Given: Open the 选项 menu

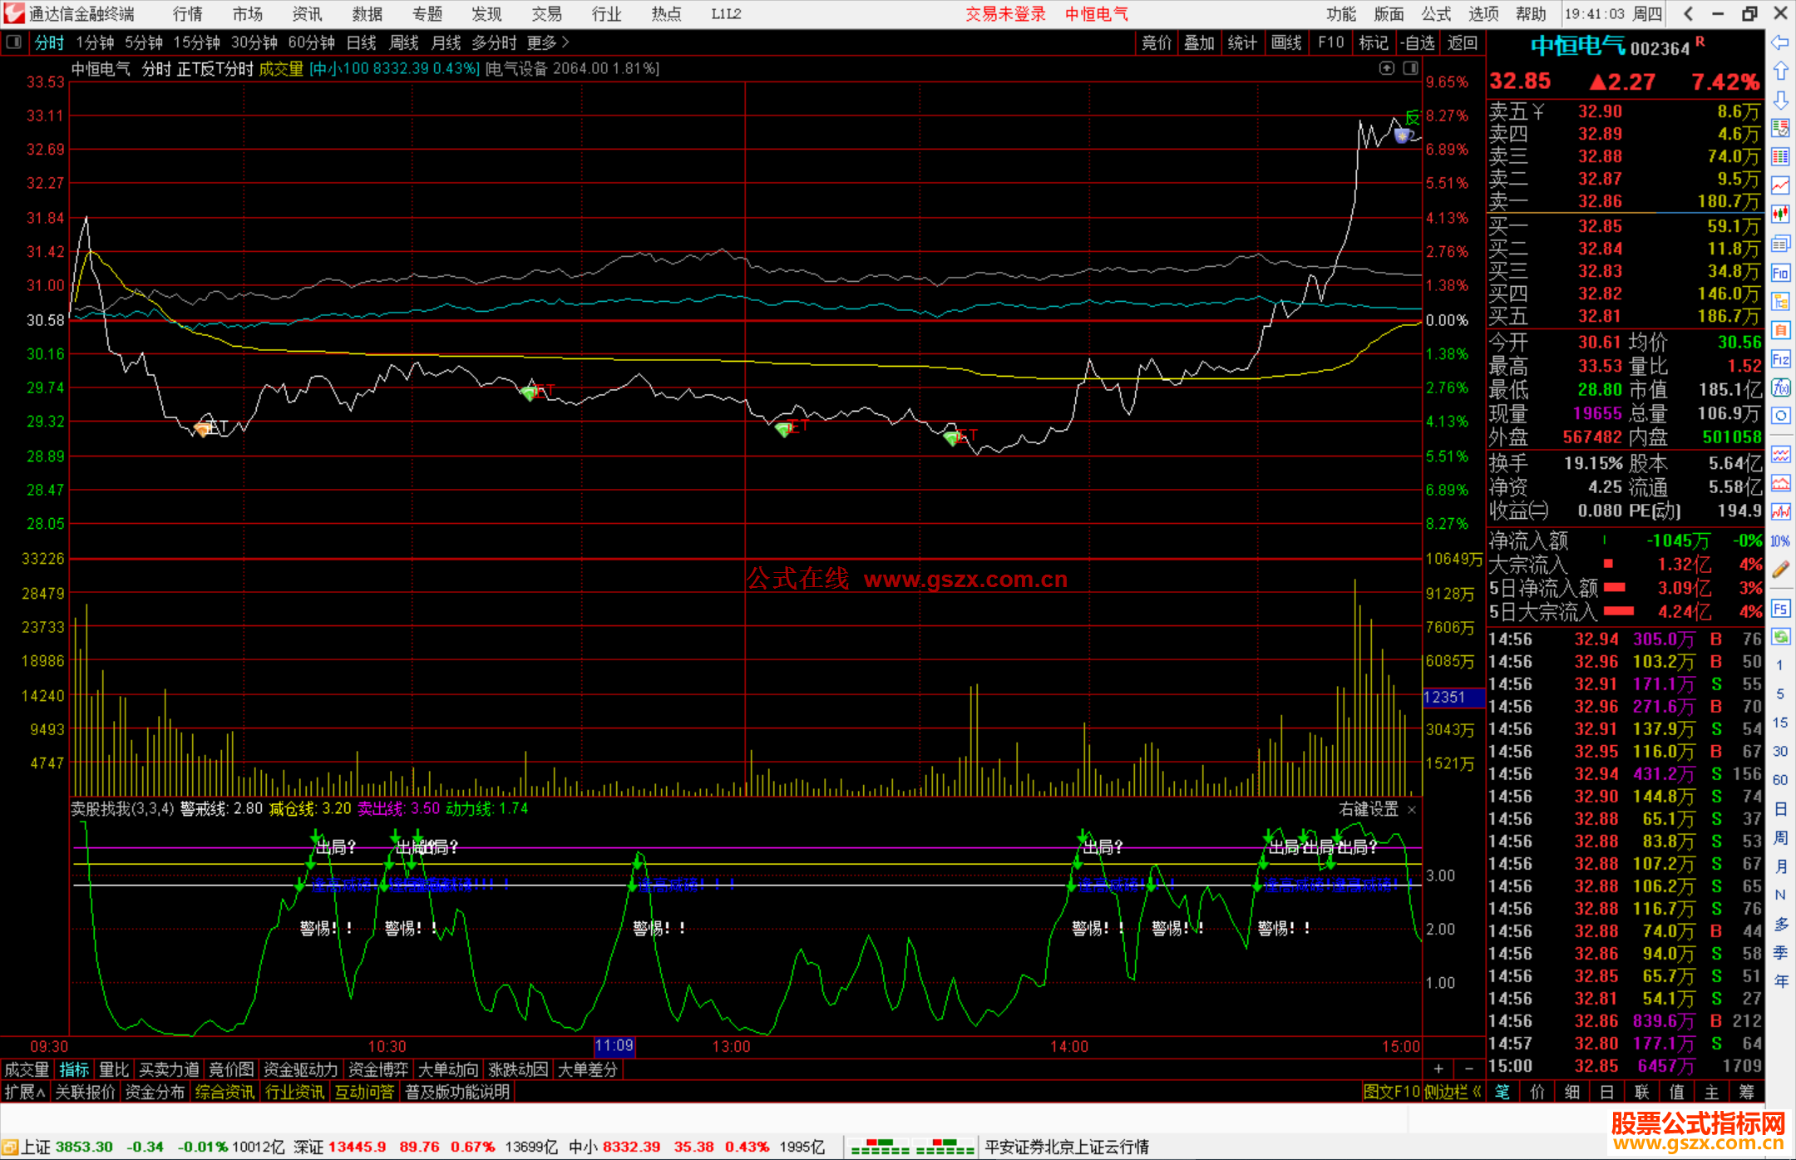Looking at the screenshot, I should tap(1483, 14).
